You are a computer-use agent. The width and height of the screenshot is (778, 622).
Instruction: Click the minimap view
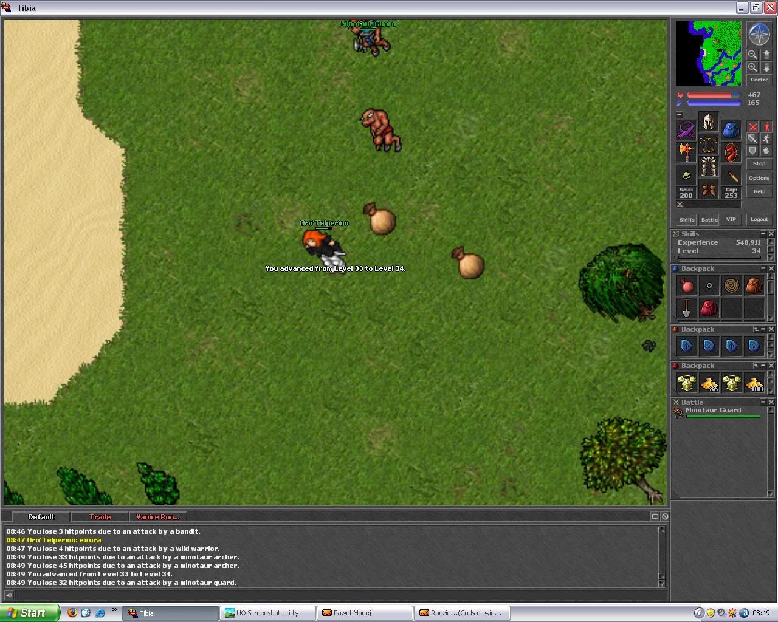[709, 53]
